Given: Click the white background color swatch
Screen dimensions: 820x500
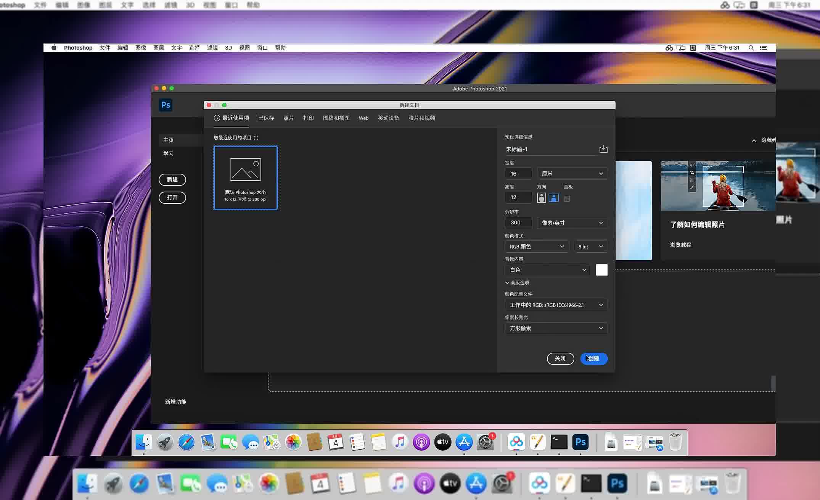Looking at the screenshot, I should 601,270.
